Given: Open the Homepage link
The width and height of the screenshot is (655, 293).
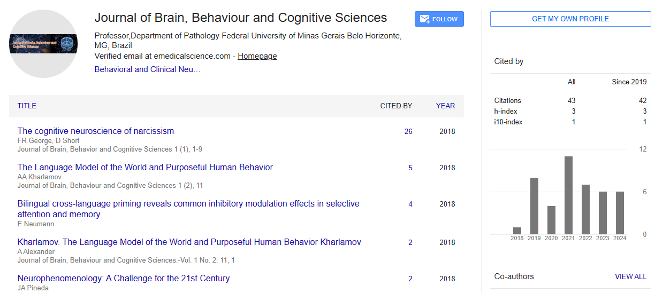Looking at the screenshot, I should tap(257, 56).
